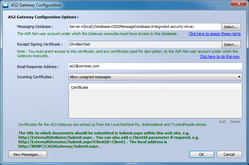Confirm settings with the OK button
The height and width of the screenshot is (165, 249).
tap(202, 154)
